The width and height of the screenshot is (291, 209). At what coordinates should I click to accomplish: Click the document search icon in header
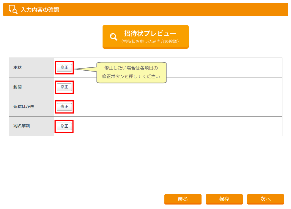13,9
